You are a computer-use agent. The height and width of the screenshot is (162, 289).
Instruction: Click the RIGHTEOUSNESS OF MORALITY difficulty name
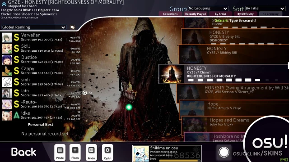(211, 76)
